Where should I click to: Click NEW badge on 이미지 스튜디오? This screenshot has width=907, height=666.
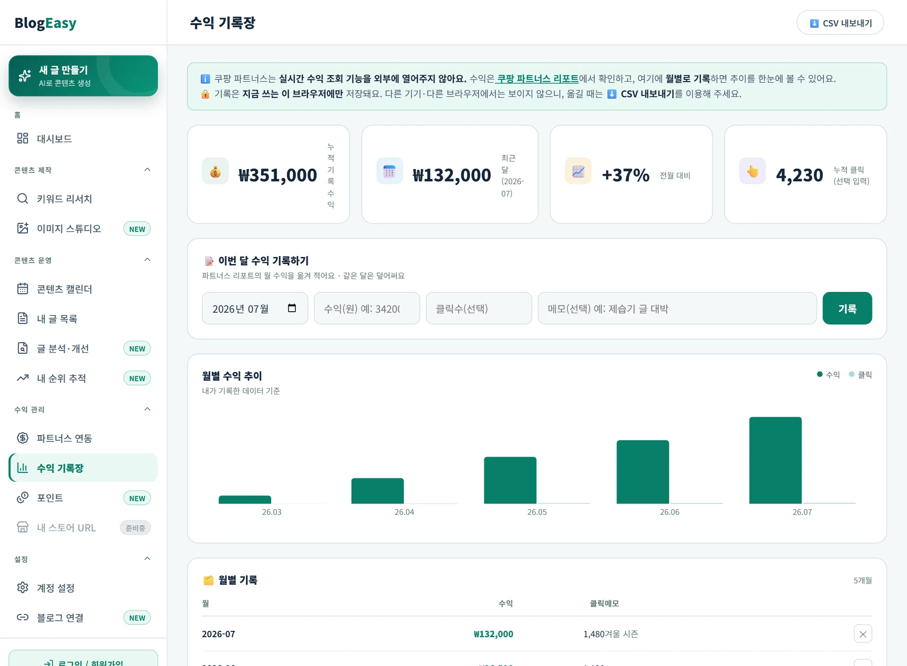click(137, 229)
